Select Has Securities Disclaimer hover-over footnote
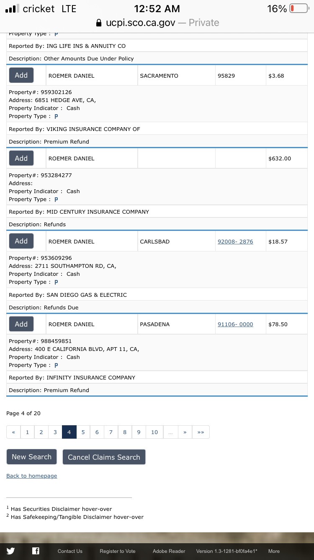The height and width of the screenshot is (560, 314). (x=59, y=509)
